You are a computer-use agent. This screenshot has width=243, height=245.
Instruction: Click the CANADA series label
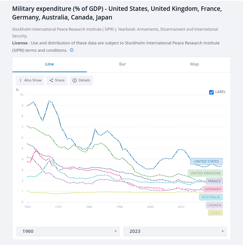214,205
